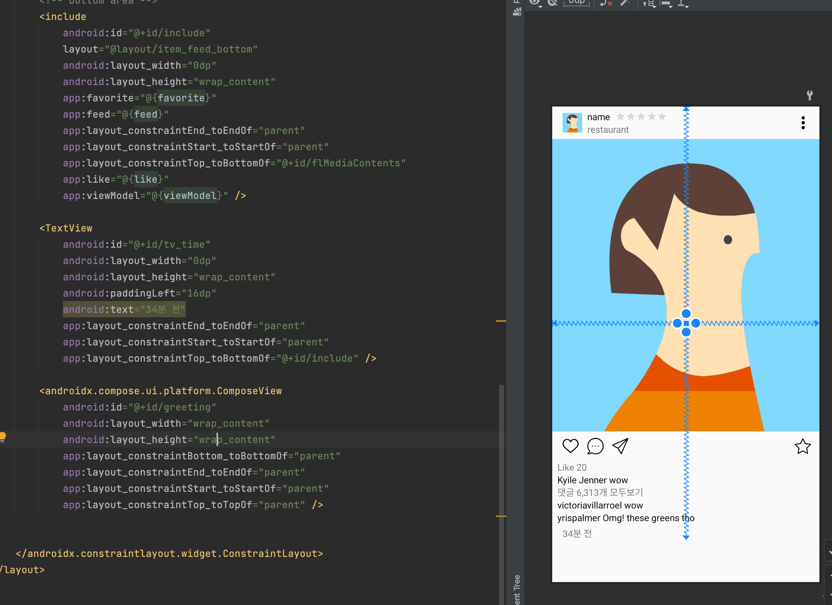This screenshot has height=605, width=832.
Task: Open the Palette panel icon
Action: click(x=517, y=12)
